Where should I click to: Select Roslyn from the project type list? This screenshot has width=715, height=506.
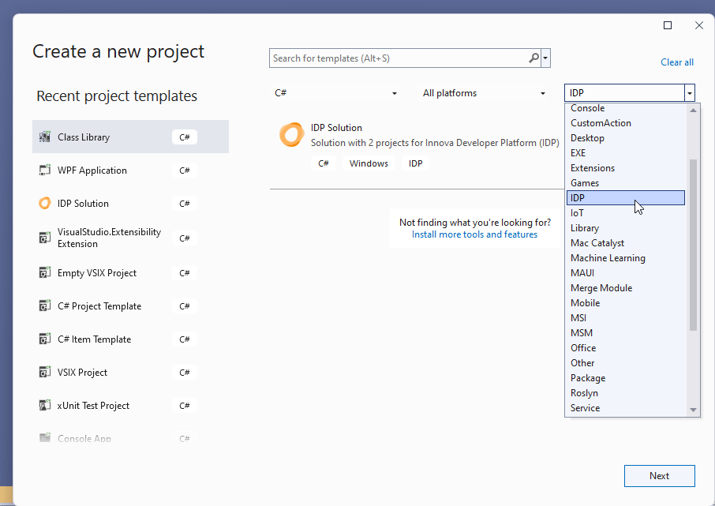[x=584, y=393]
